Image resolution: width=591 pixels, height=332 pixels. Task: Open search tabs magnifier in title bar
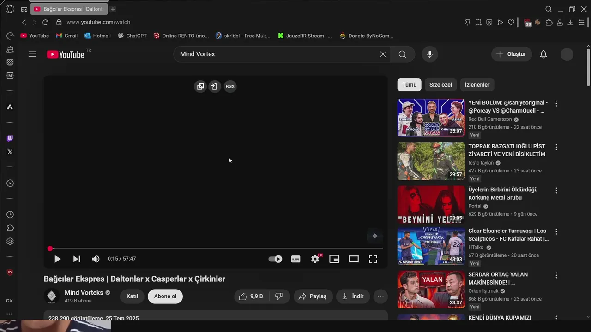[x=549, y=9]
